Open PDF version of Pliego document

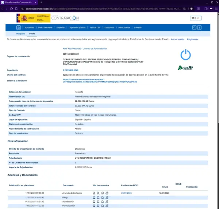click(103, 197)
